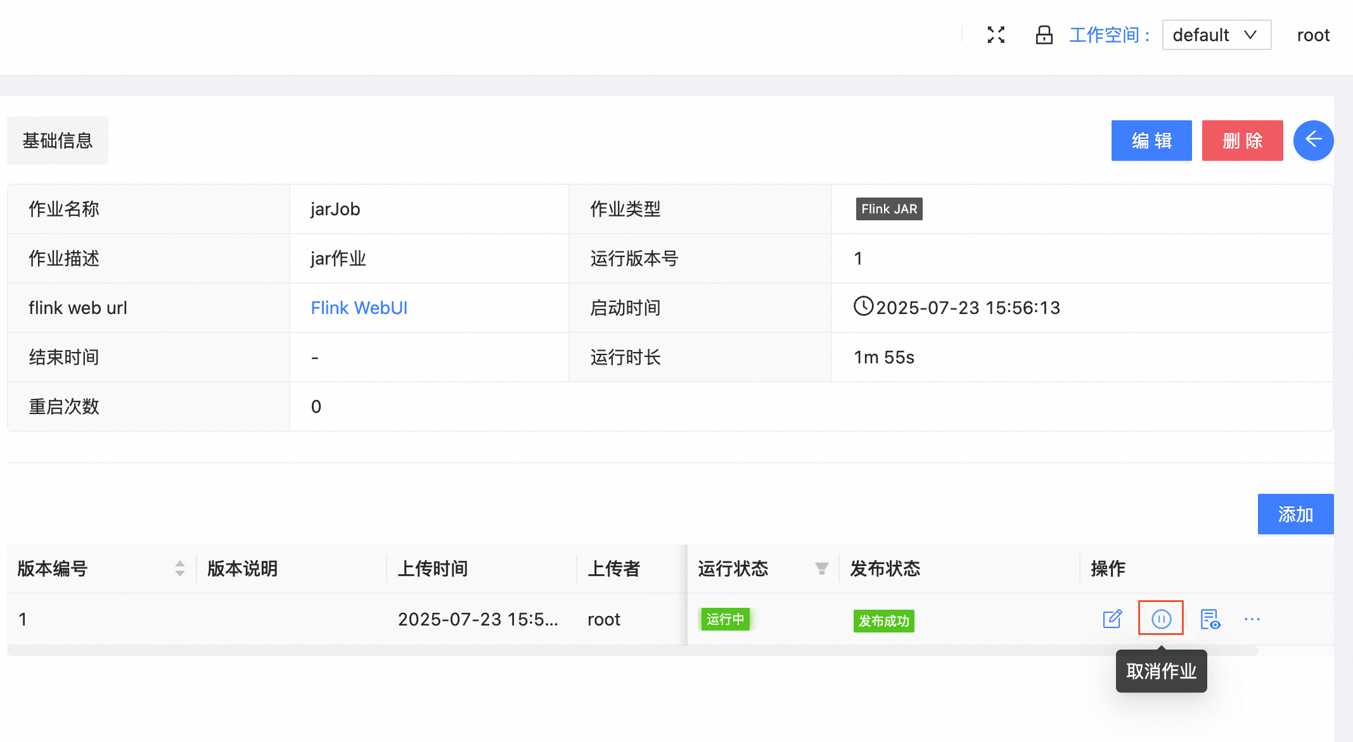Screen dimensions: 1353x742
Task: Open the Flink WebUI link
Action: 359,308
